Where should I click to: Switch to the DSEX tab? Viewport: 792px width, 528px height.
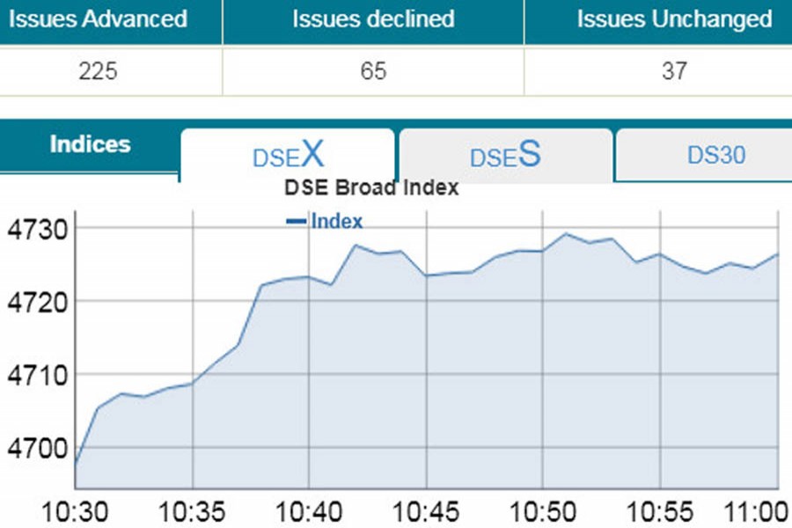[288, 156]
